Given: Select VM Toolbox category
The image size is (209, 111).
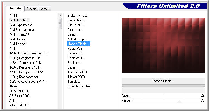Looking at the screenshot, I should tap(18, 44).
